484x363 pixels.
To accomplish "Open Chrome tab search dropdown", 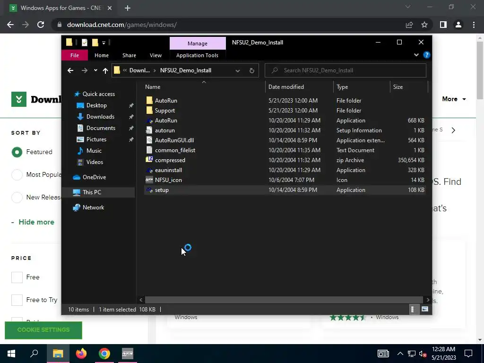I will coord(408,7).
